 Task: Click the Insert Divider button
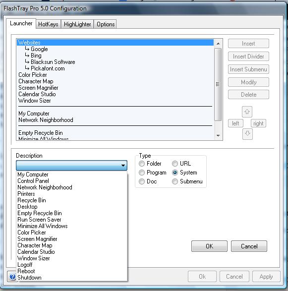point(248,56)
